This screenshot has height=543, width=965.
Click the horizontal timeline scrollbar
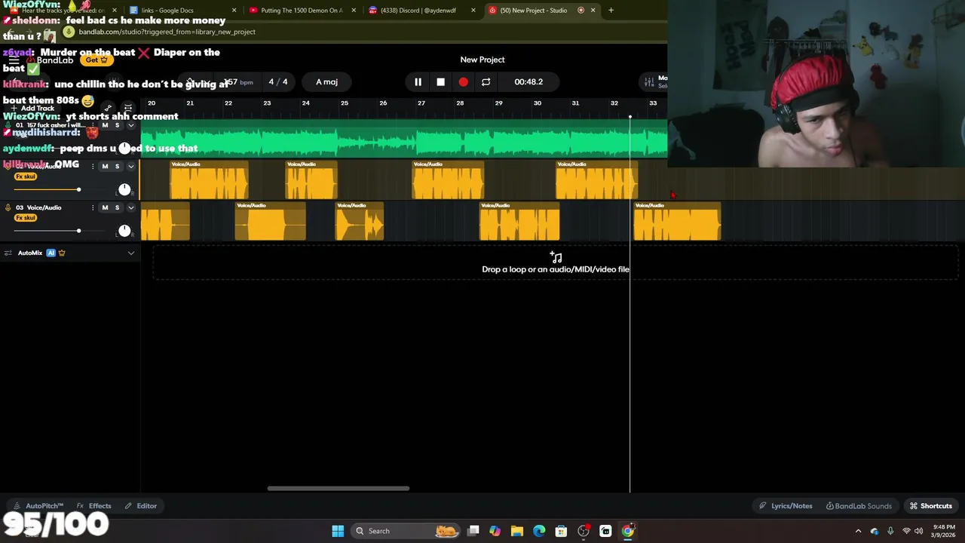click(x=339, y=488)
